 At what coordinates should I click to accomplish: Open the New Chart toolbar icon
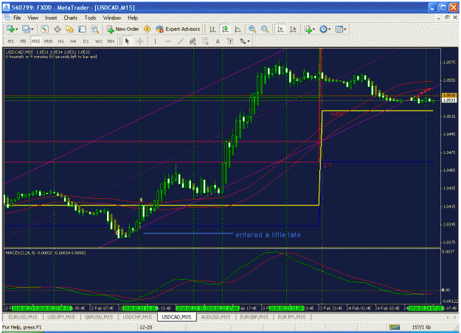pyautogui.click(x=10, y=29)
